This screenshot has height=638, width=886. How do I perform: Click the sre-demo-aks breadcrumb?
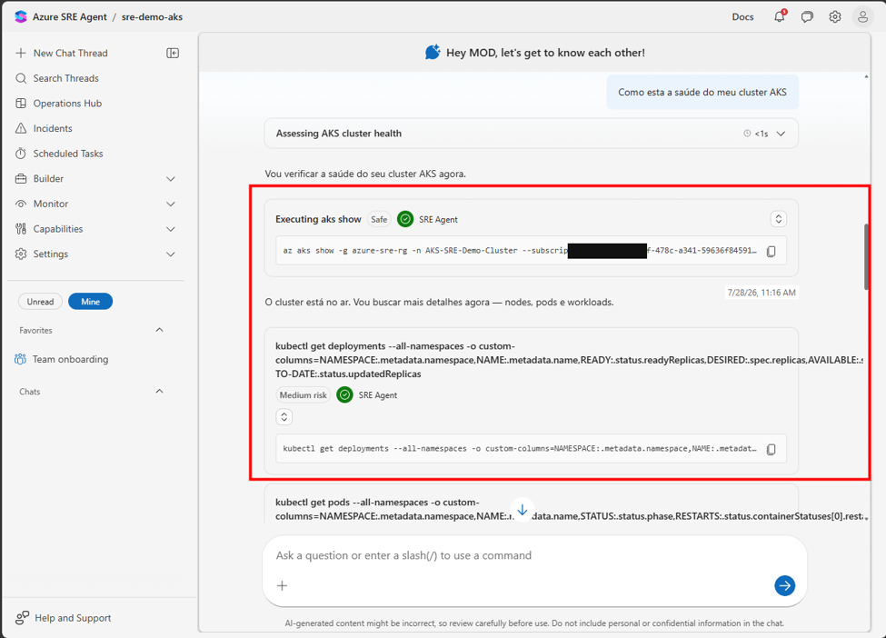tap(152, 17)
